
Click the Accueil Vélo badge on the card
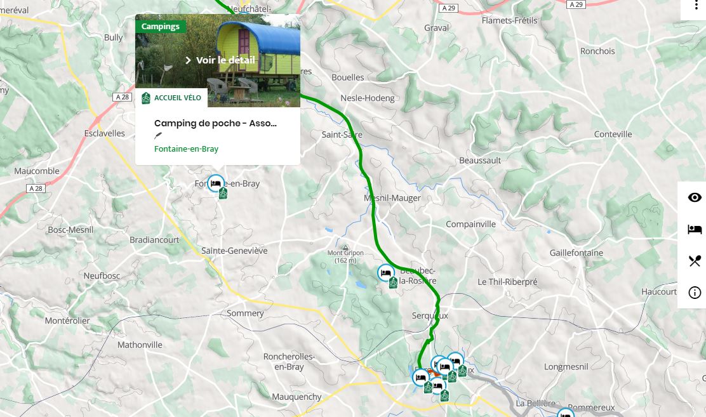[x=171, y=98]
